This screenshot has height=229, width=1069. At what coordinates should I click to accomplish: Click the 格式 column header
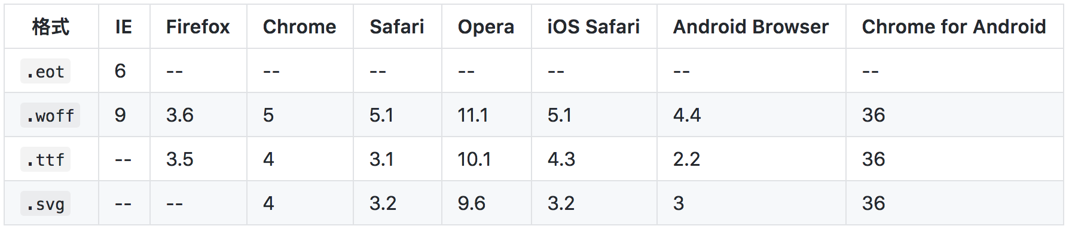tap(51, 26)
